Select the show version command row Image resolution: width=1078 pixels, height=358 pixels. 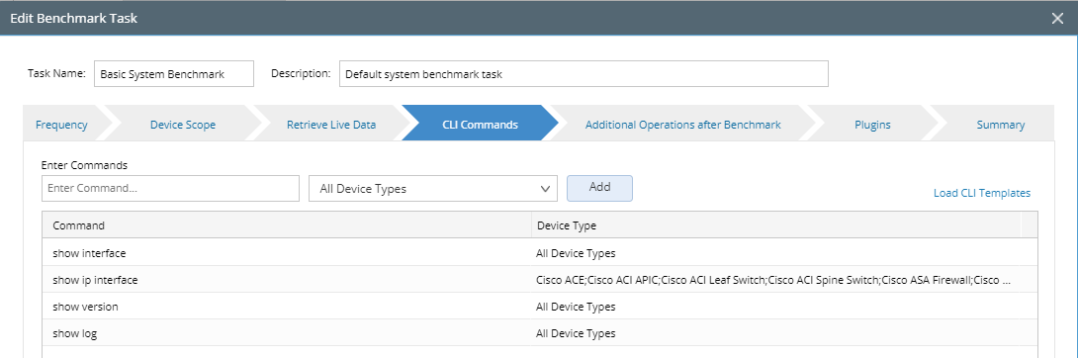540,307
